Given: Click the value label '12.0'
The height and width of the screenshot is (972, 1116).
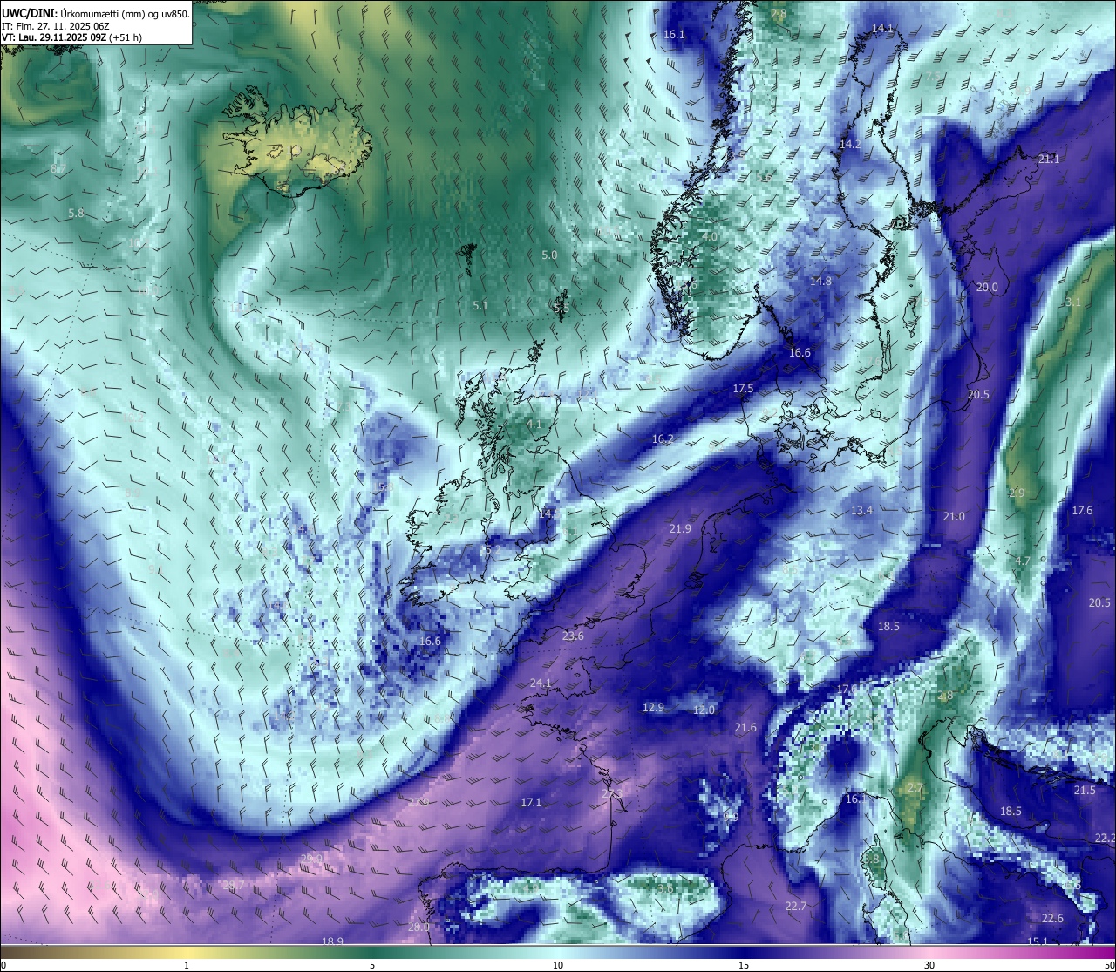Looking at the screenshot, I should pos(704,710).
